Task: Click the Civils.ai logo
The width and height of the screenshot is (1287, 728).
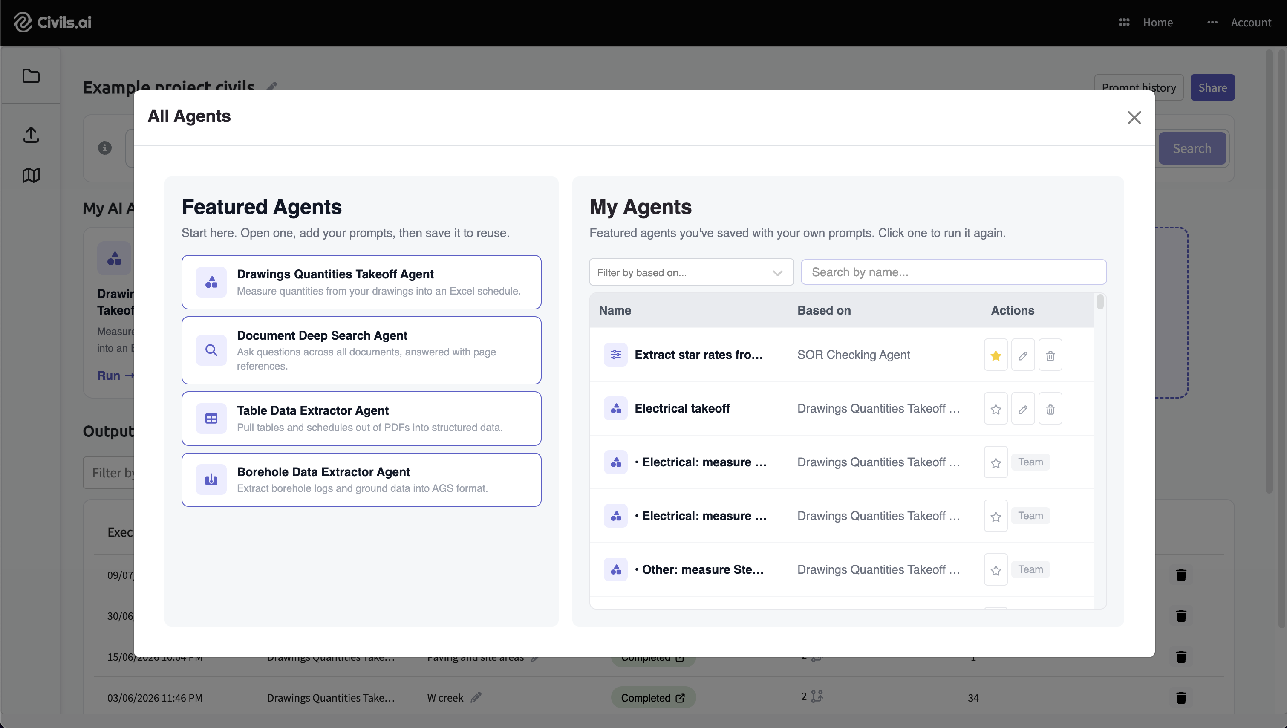Action: [52, 22]
